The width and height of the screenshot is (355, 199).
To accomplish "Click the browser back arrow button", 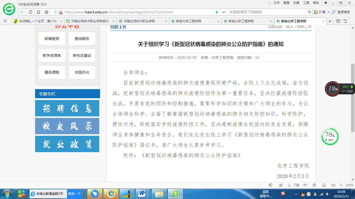I will tap(22, 12).
